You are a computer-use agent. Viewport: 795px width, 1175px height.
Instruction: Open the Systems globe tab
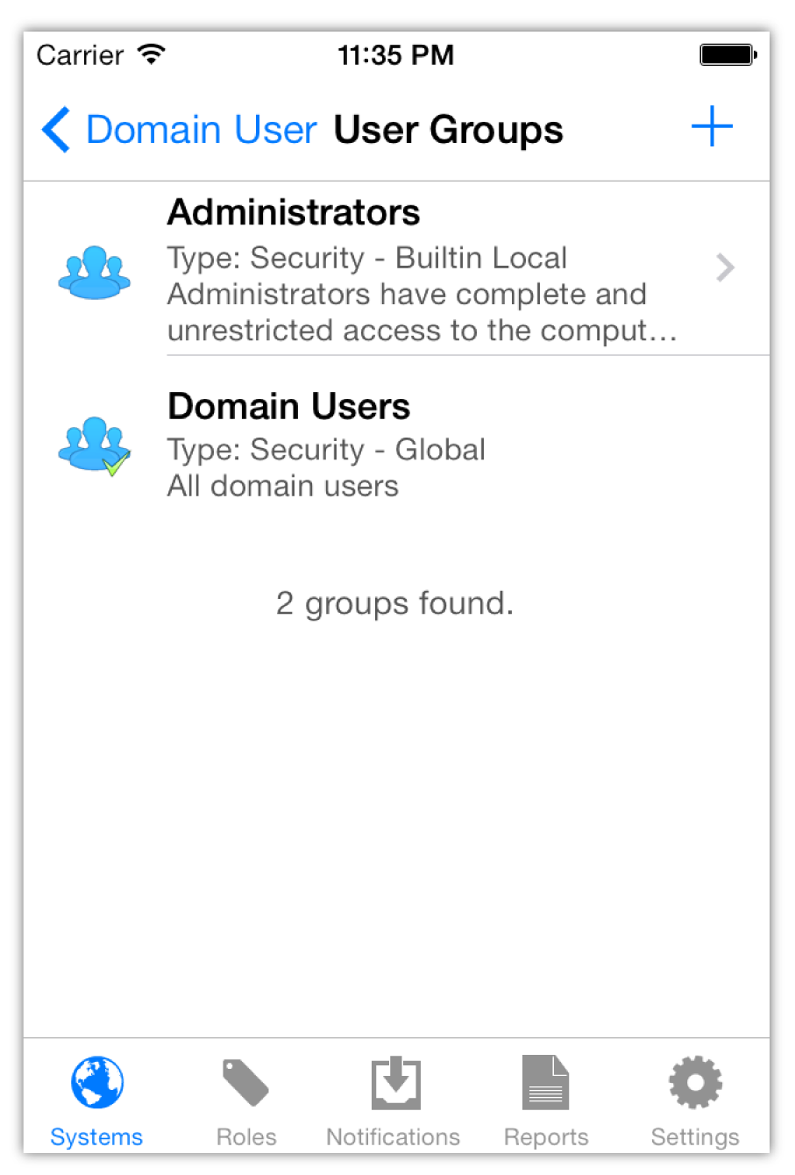point(96,1082)
